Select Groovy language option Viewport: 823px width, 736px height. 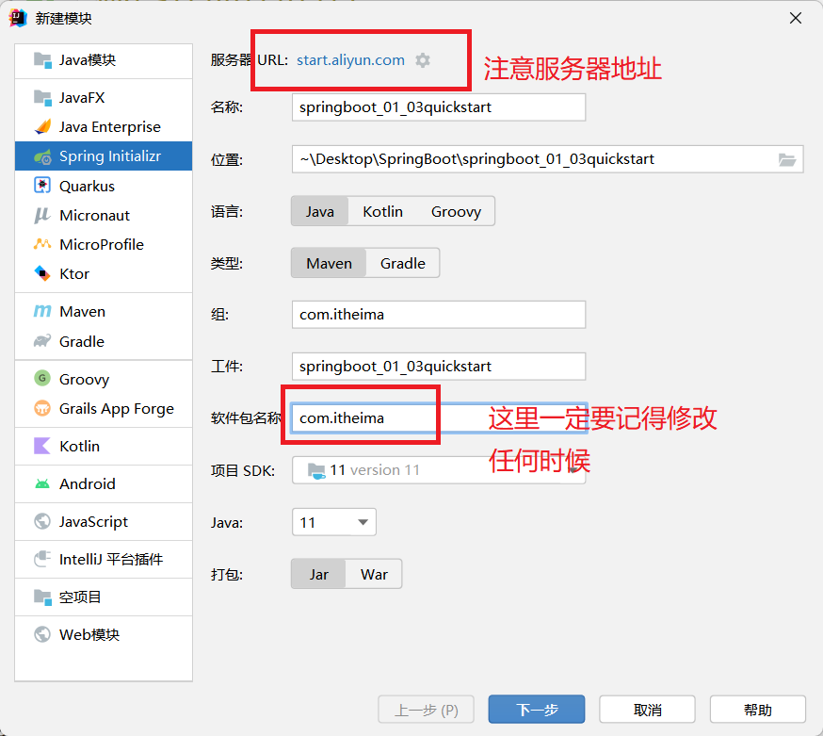456,211
